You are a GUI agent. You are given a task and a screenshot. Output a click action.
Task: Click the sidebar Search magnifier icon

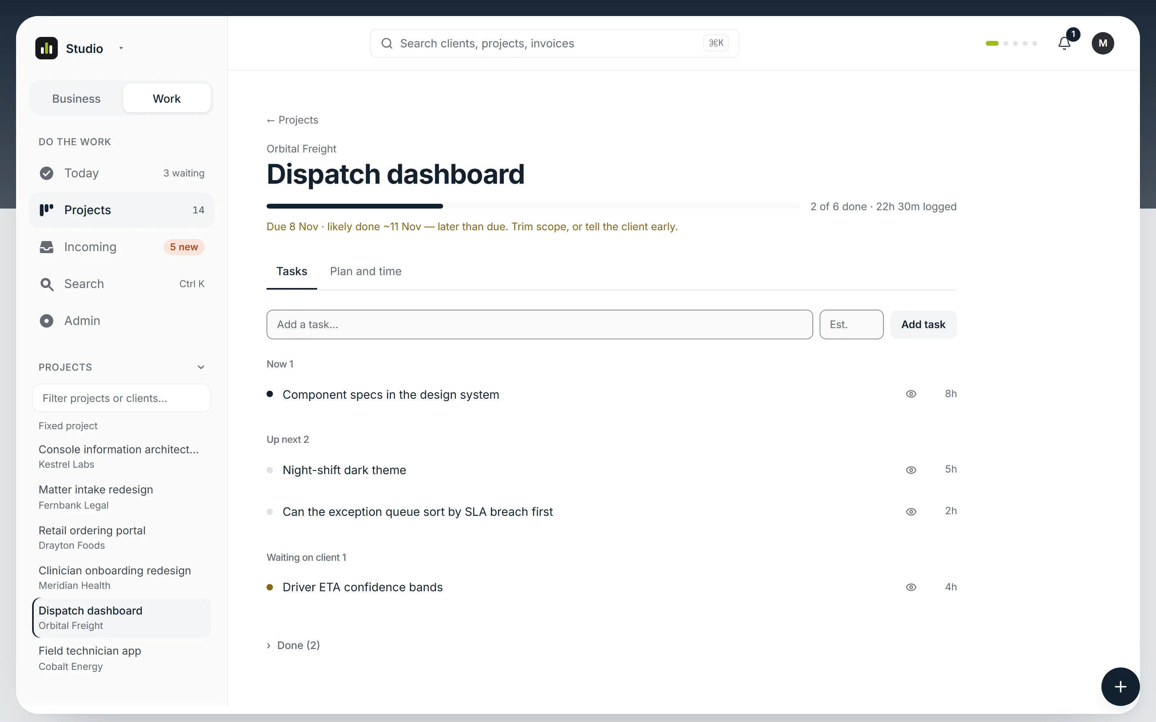pos(46,284)
